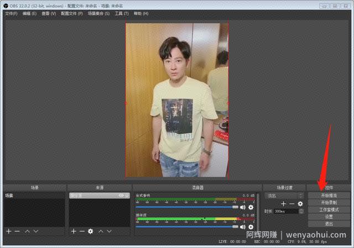Move the selected scene down with the chevron

tap(36, 231)
